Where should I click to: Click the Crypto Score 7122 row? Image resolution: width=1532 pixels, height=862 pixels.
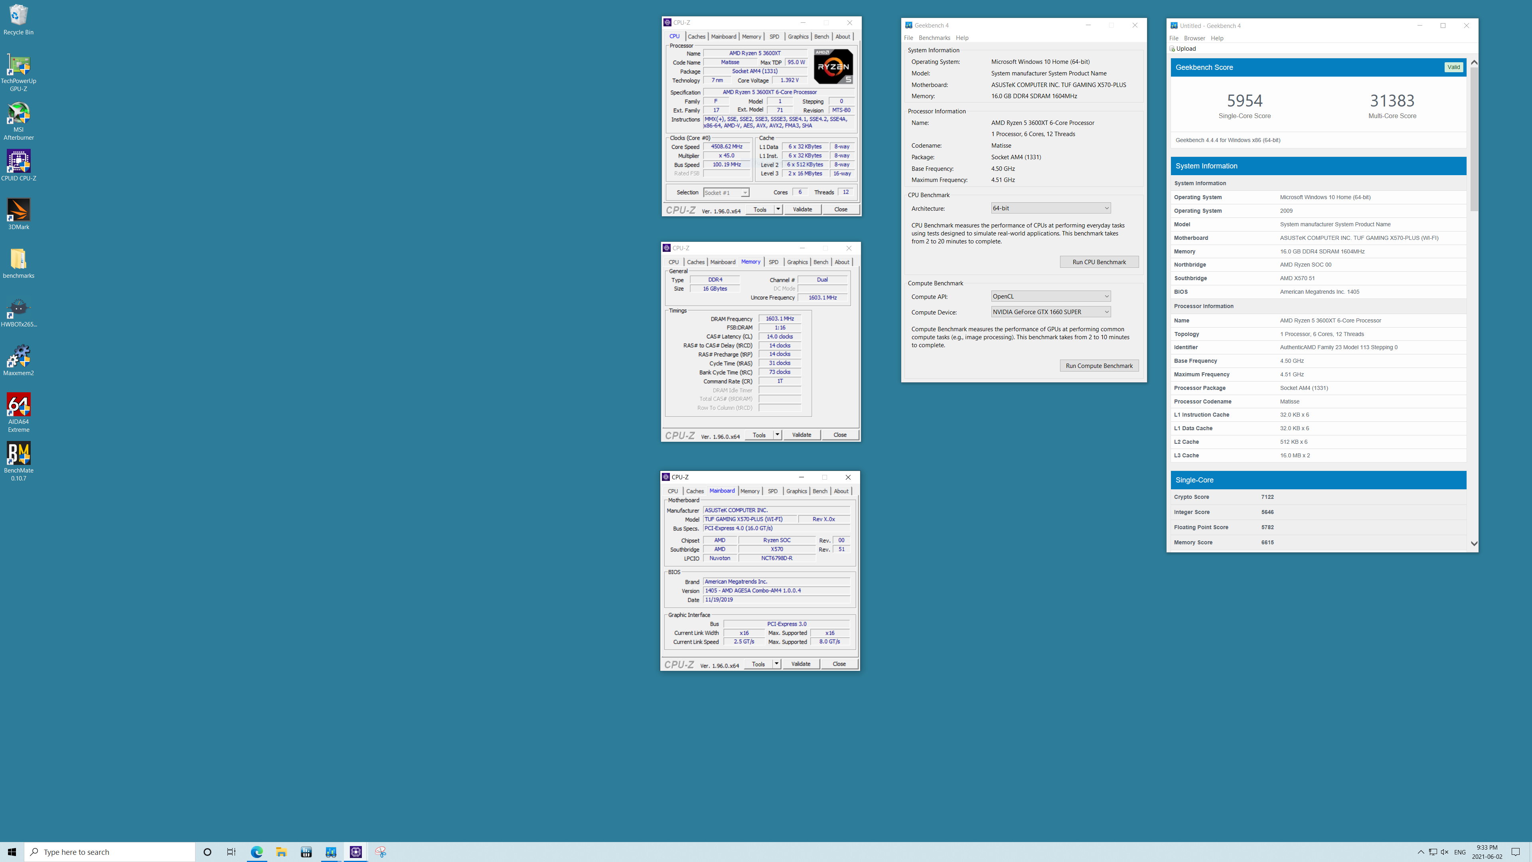point(1319,497)
